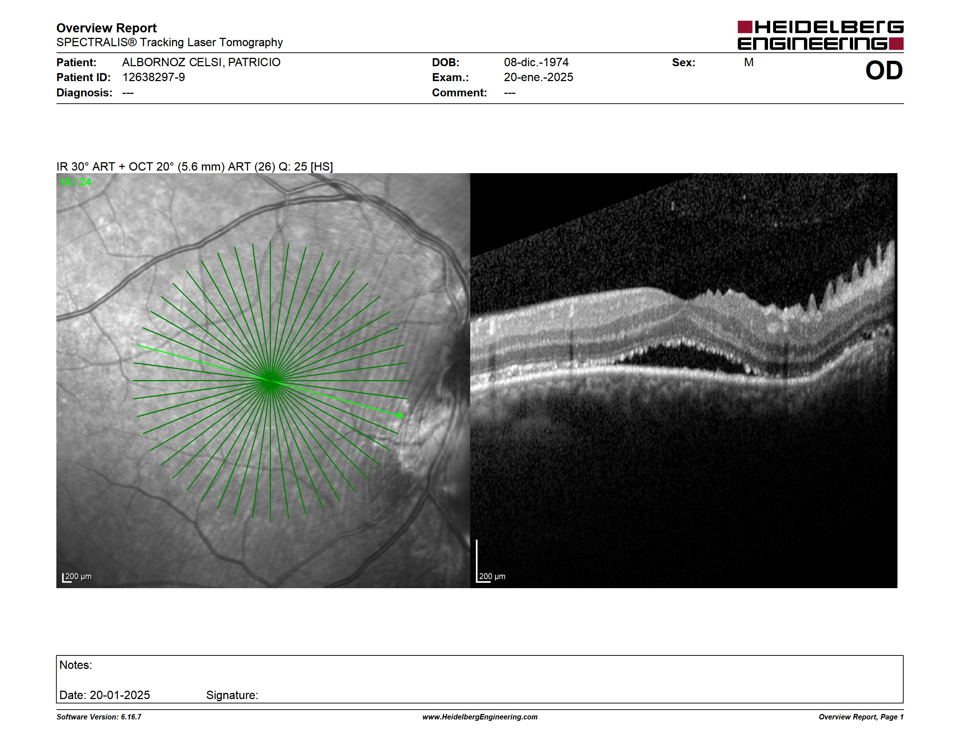Click the 'Patient ID:' label

84,77
